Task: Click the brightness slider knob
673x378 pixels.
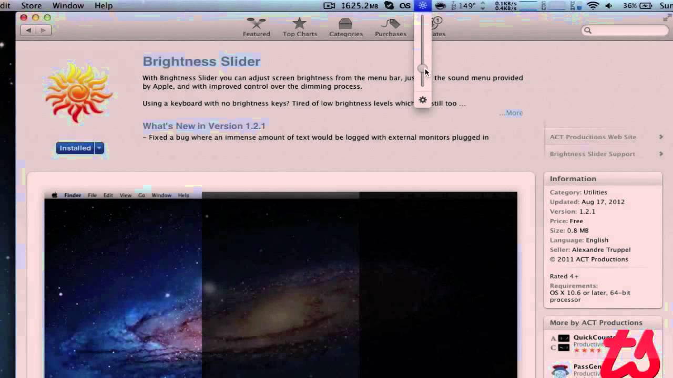Action: click(x=422, y=69)
